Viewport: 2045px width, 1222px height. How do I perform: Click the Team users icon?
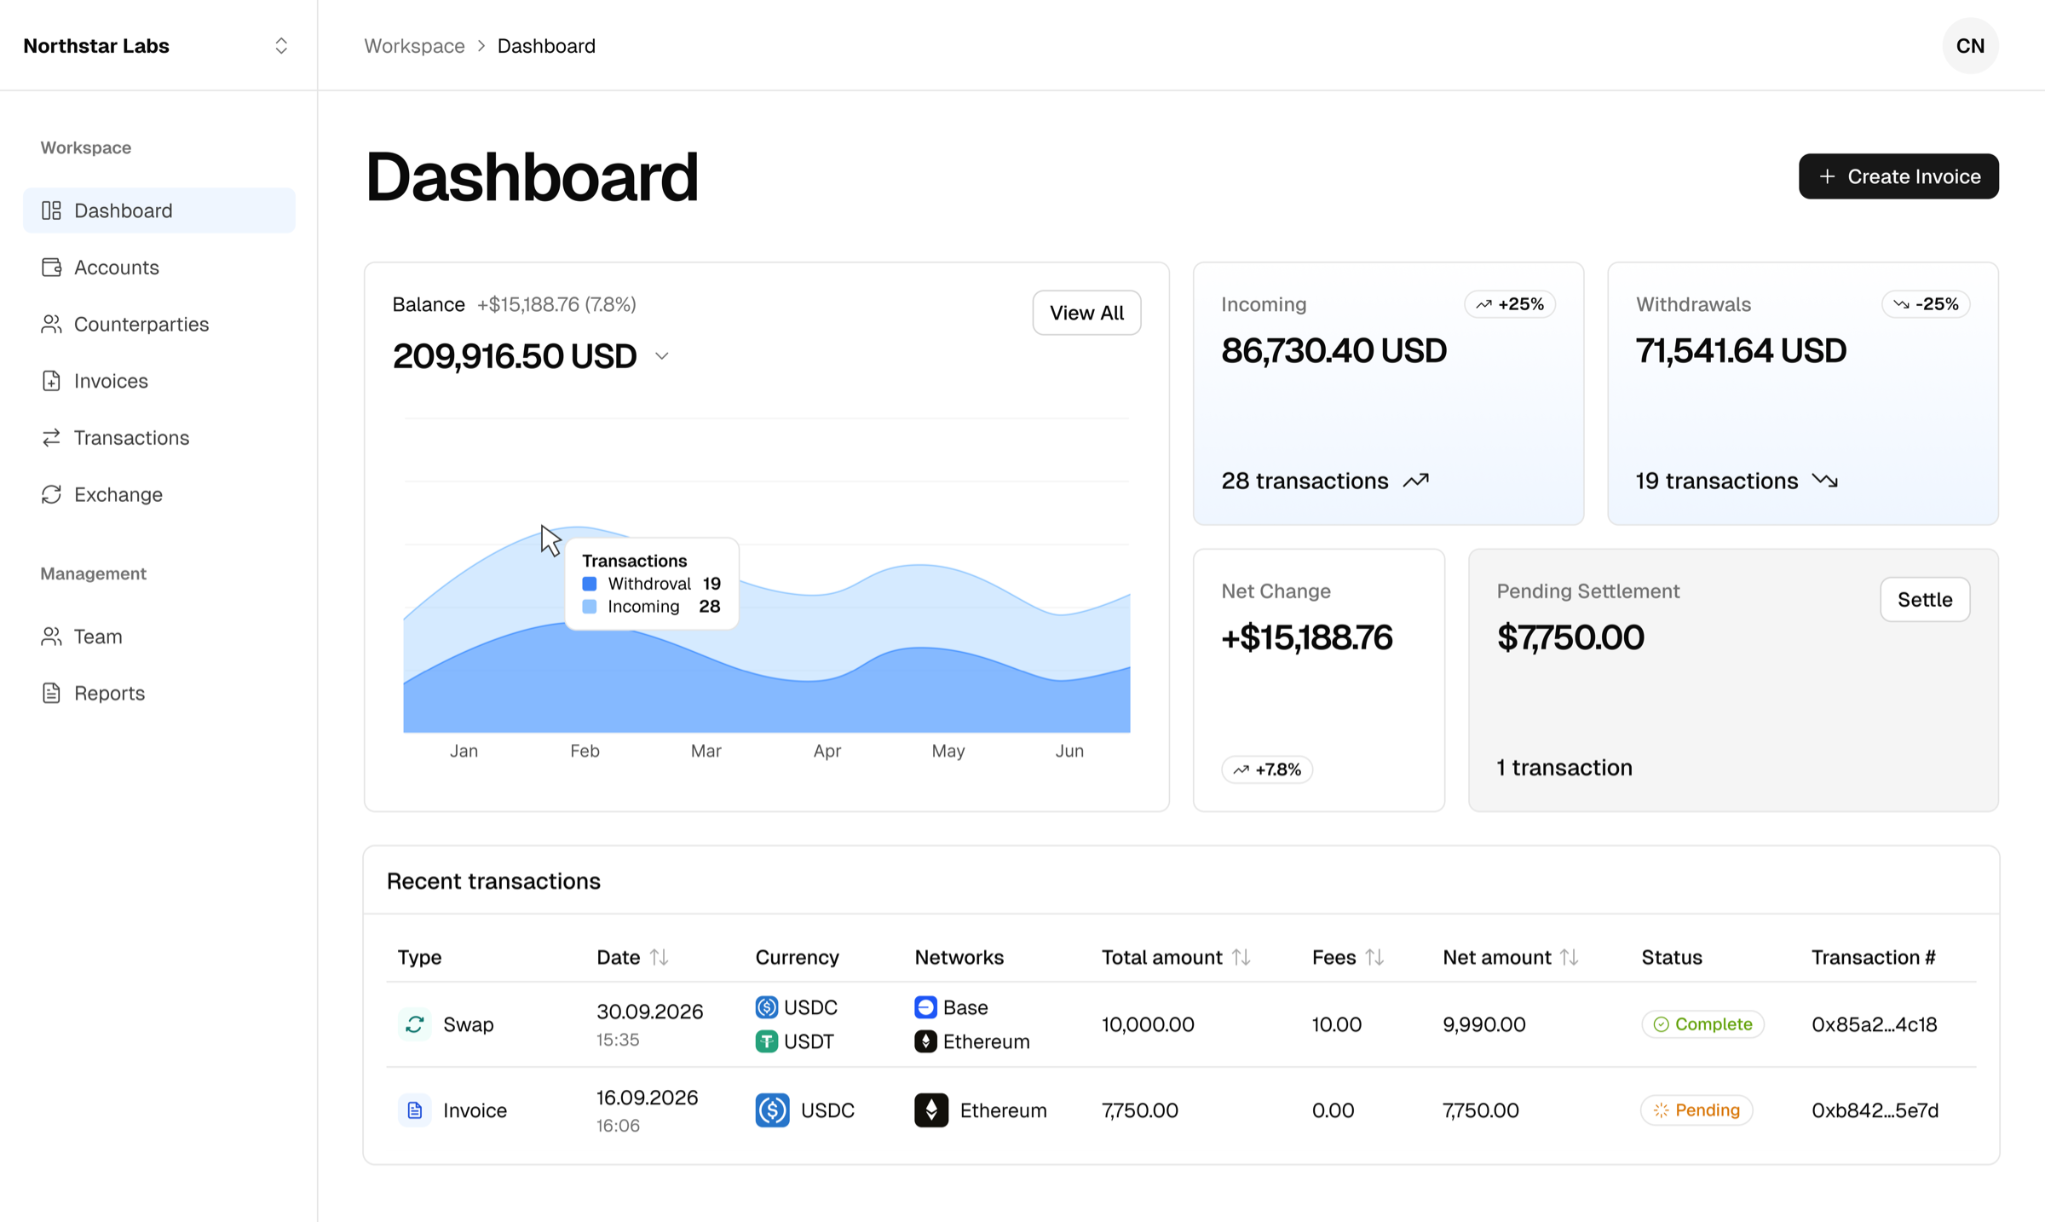(51, 637)
